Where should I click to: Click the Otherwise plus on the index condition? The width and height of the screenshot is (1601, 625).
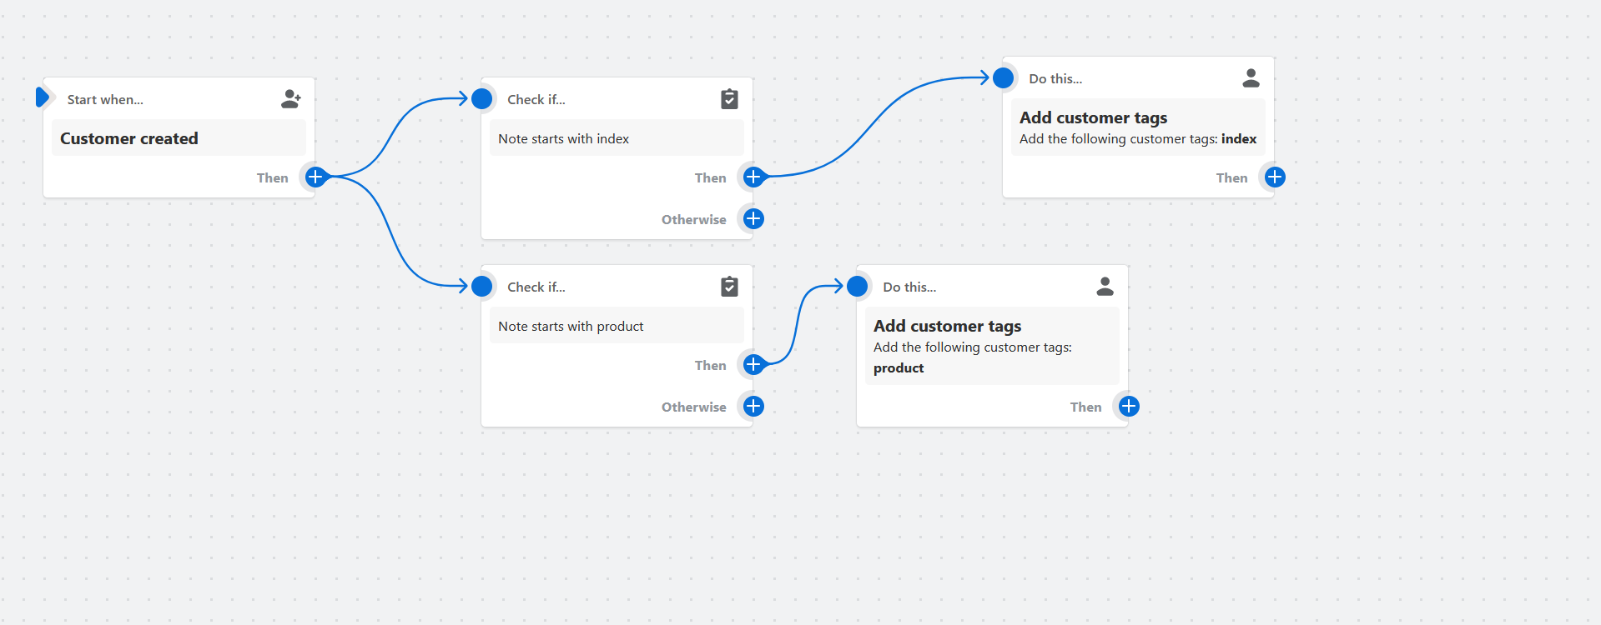[753, 219]
